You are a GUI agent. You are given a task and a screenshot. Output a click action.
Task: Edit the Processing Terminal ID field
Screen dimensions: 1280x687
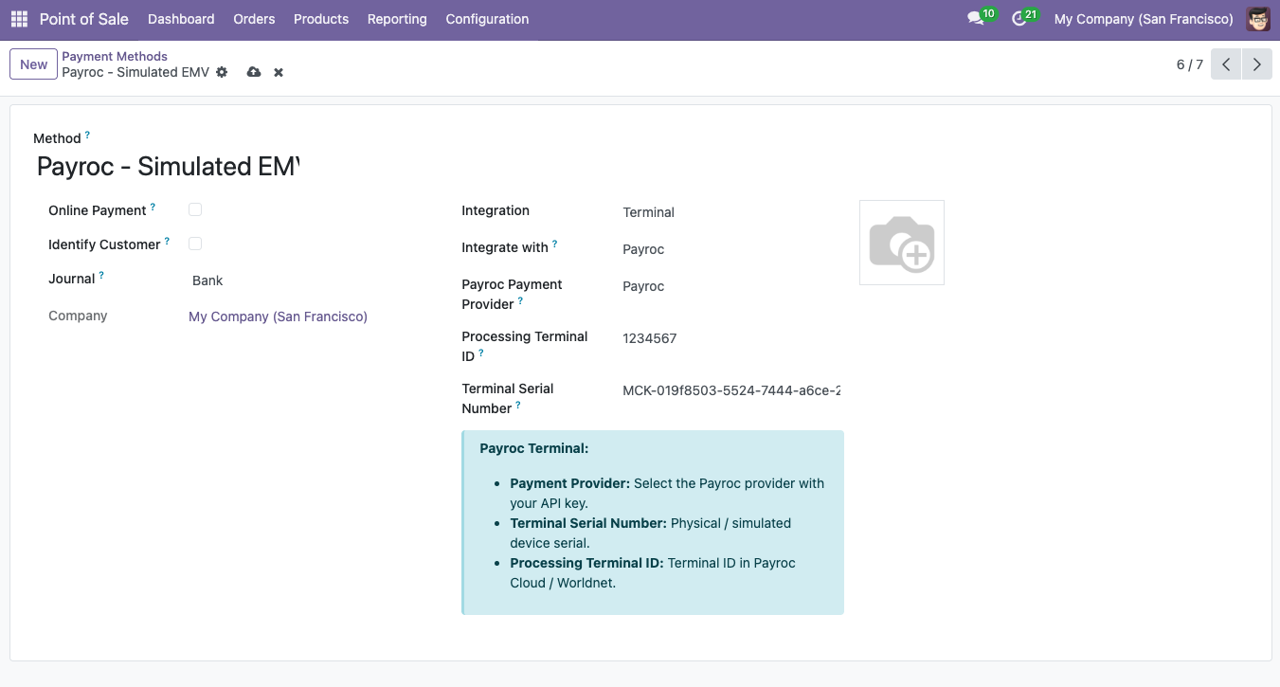tap(731, 338)
